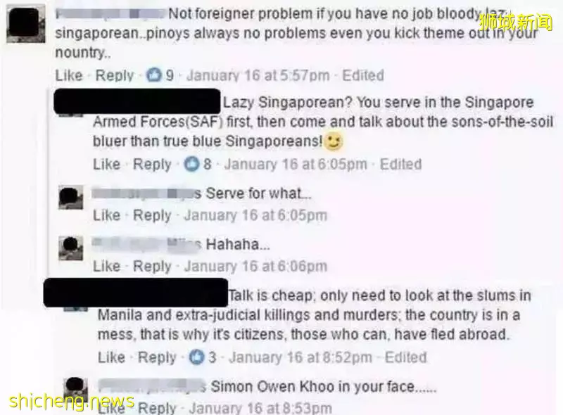Reply to the 'Lazy Singaporean?' comment
This screenshot has width=563, height=415.
tap(152, 165)
